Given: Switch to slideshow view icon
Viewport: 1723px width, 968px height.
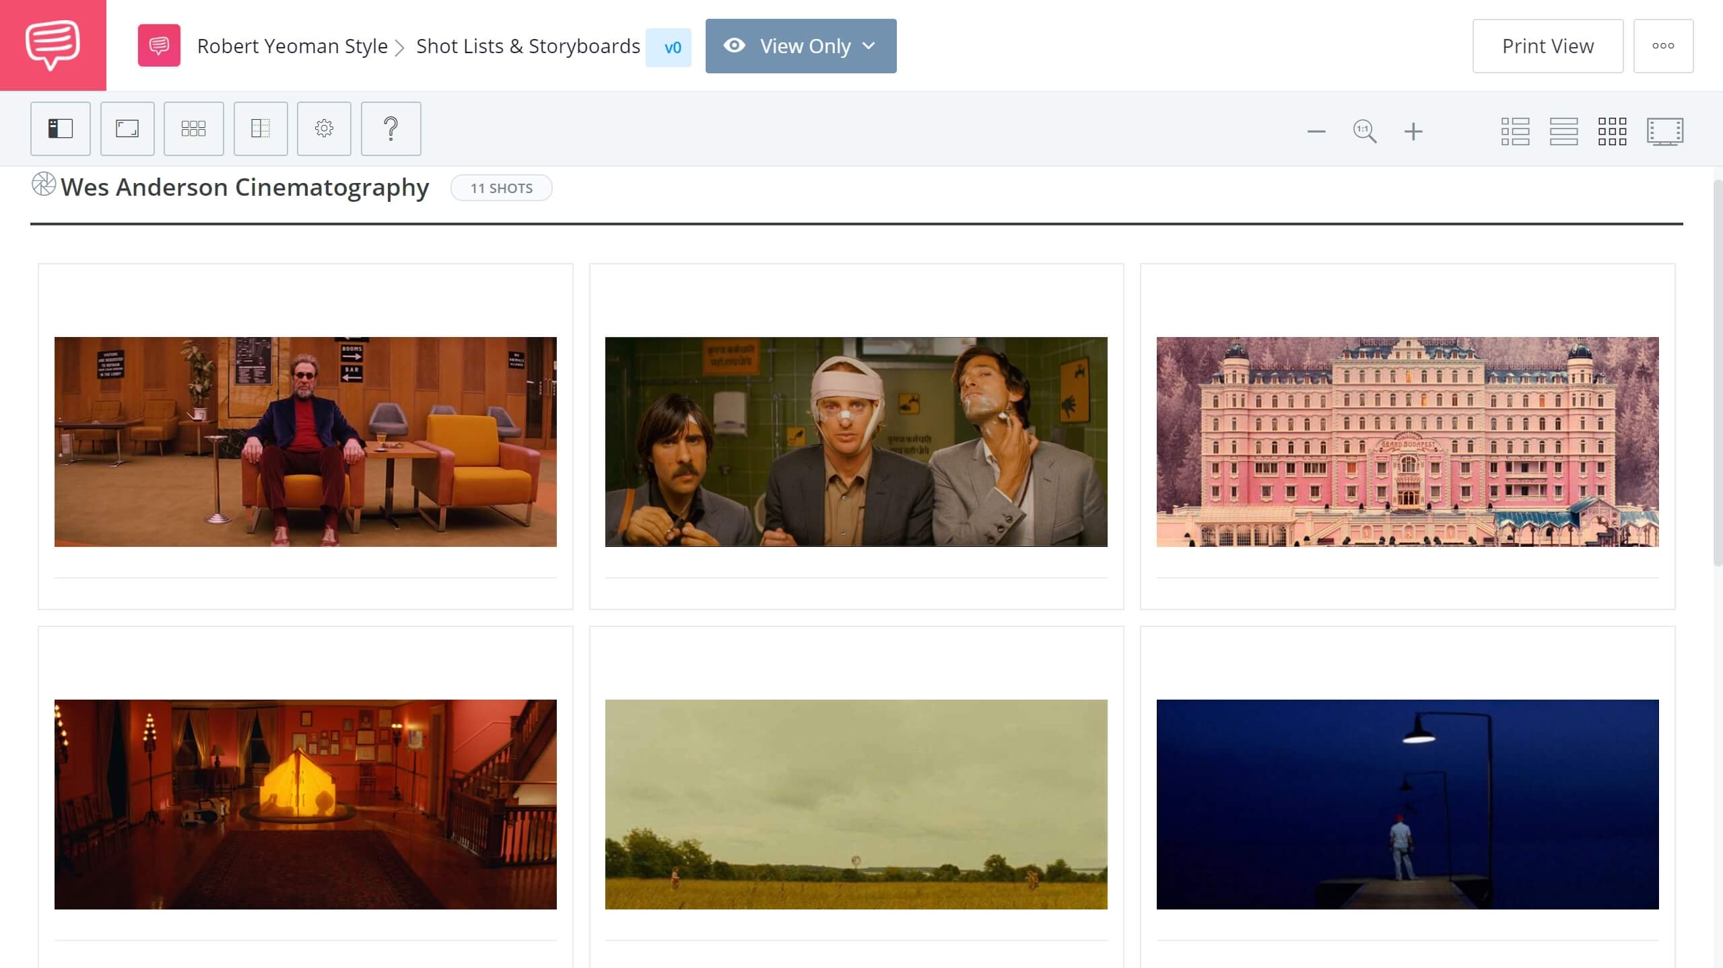Looking at the screenshot, I should point(1665,131).
